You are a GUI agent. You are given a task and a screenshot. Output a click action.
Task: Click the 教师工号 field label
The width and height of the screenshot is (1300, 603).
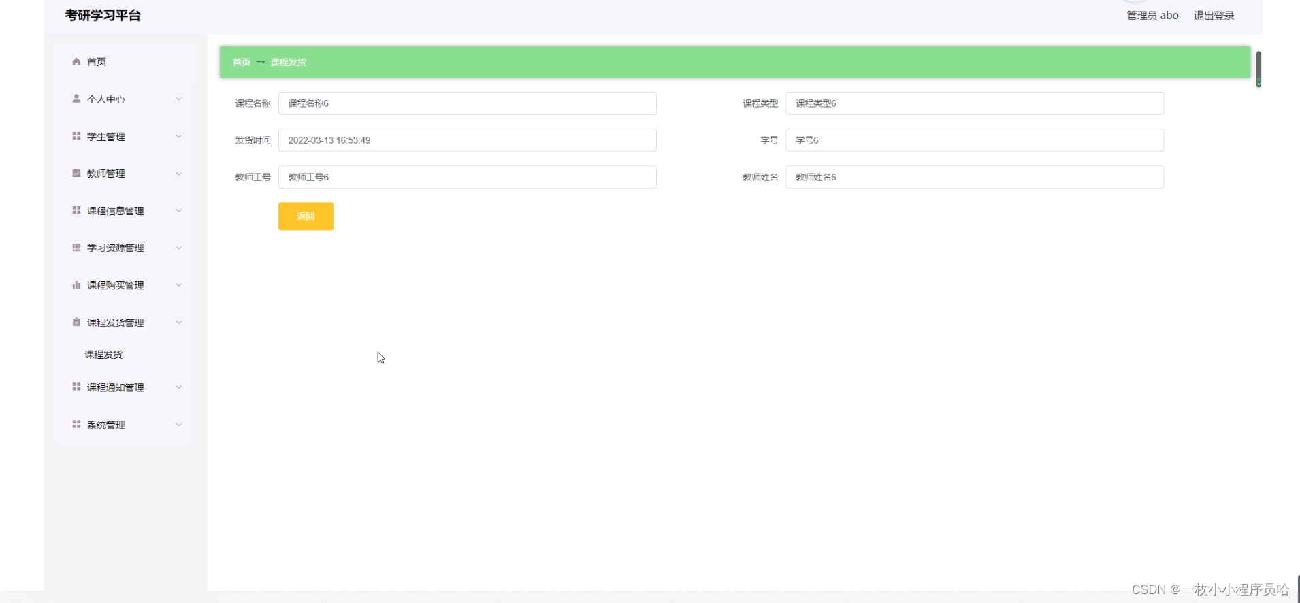pos(253,177)
